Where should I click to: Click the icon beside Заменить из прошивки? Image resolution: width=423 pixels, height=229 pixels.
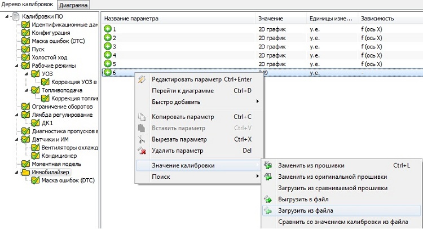(x=268, y=166)
